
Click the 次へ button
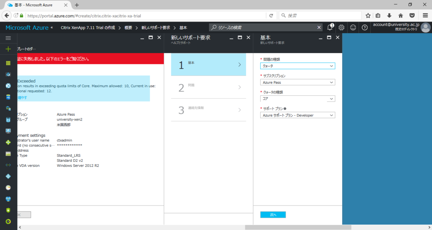273,214
